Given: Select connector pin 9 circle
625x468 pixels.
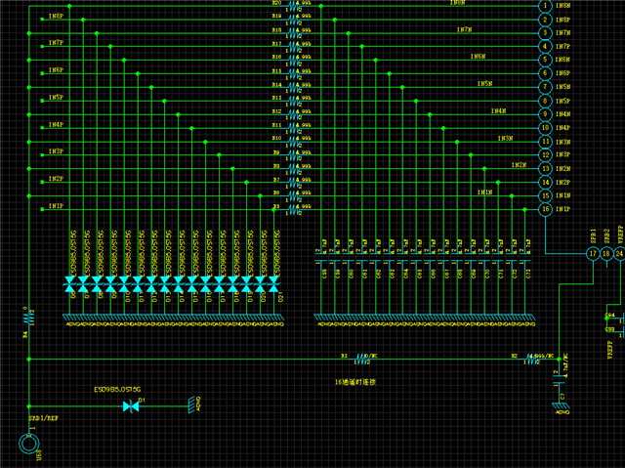Looking at the screenshot, I should coord(545,114).
